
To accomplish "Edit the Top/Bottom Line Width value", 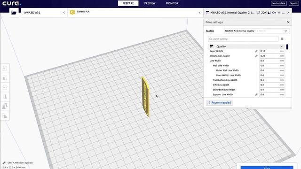I will 272,80.
